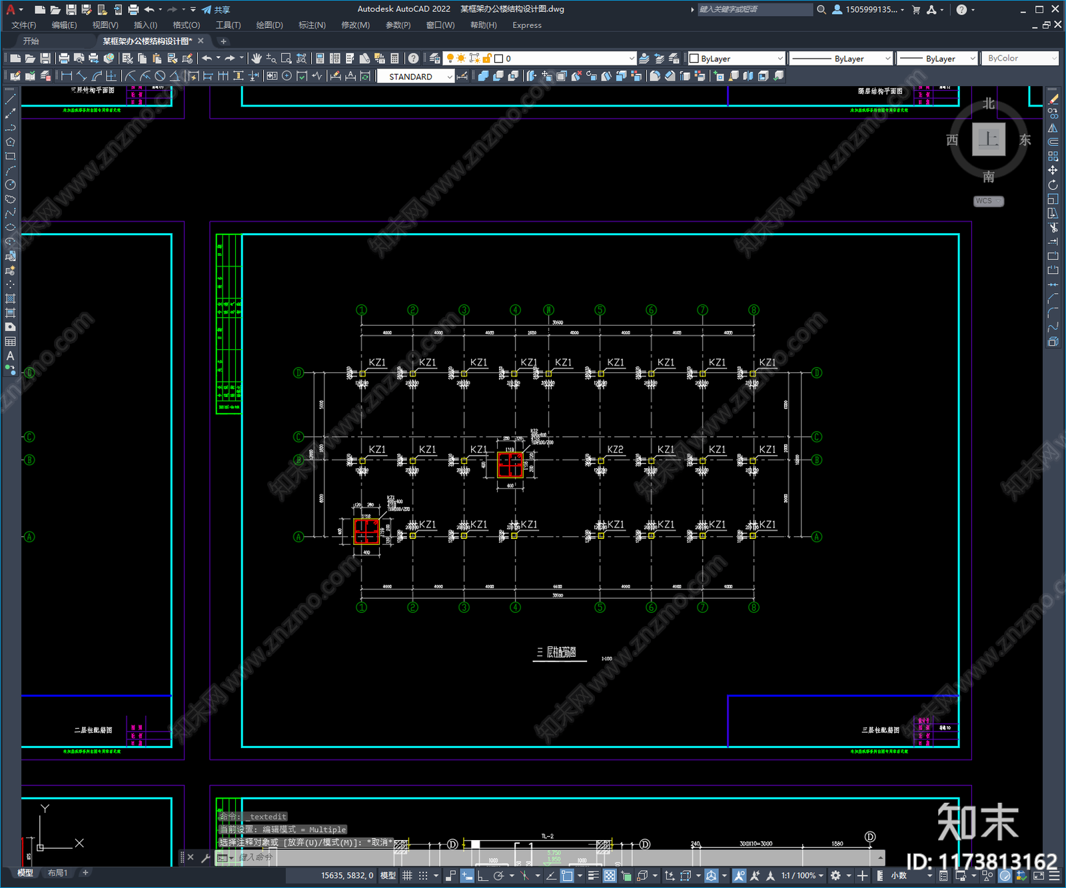This screenshot has width=1066, height=888.
Task: Click the Help question mark in toolbar
Action: pos(413,59)
